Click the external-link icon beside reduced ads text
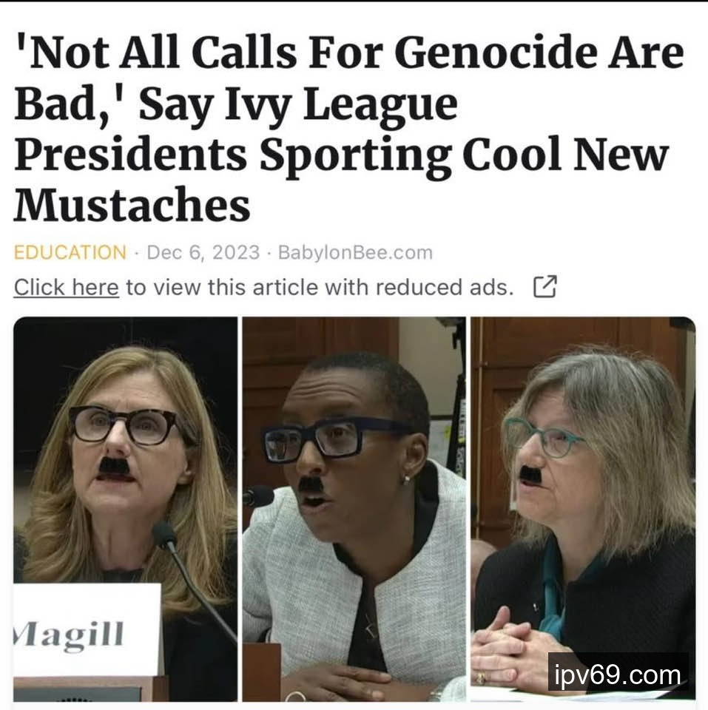Screen dimensions: 708x710 545,287
